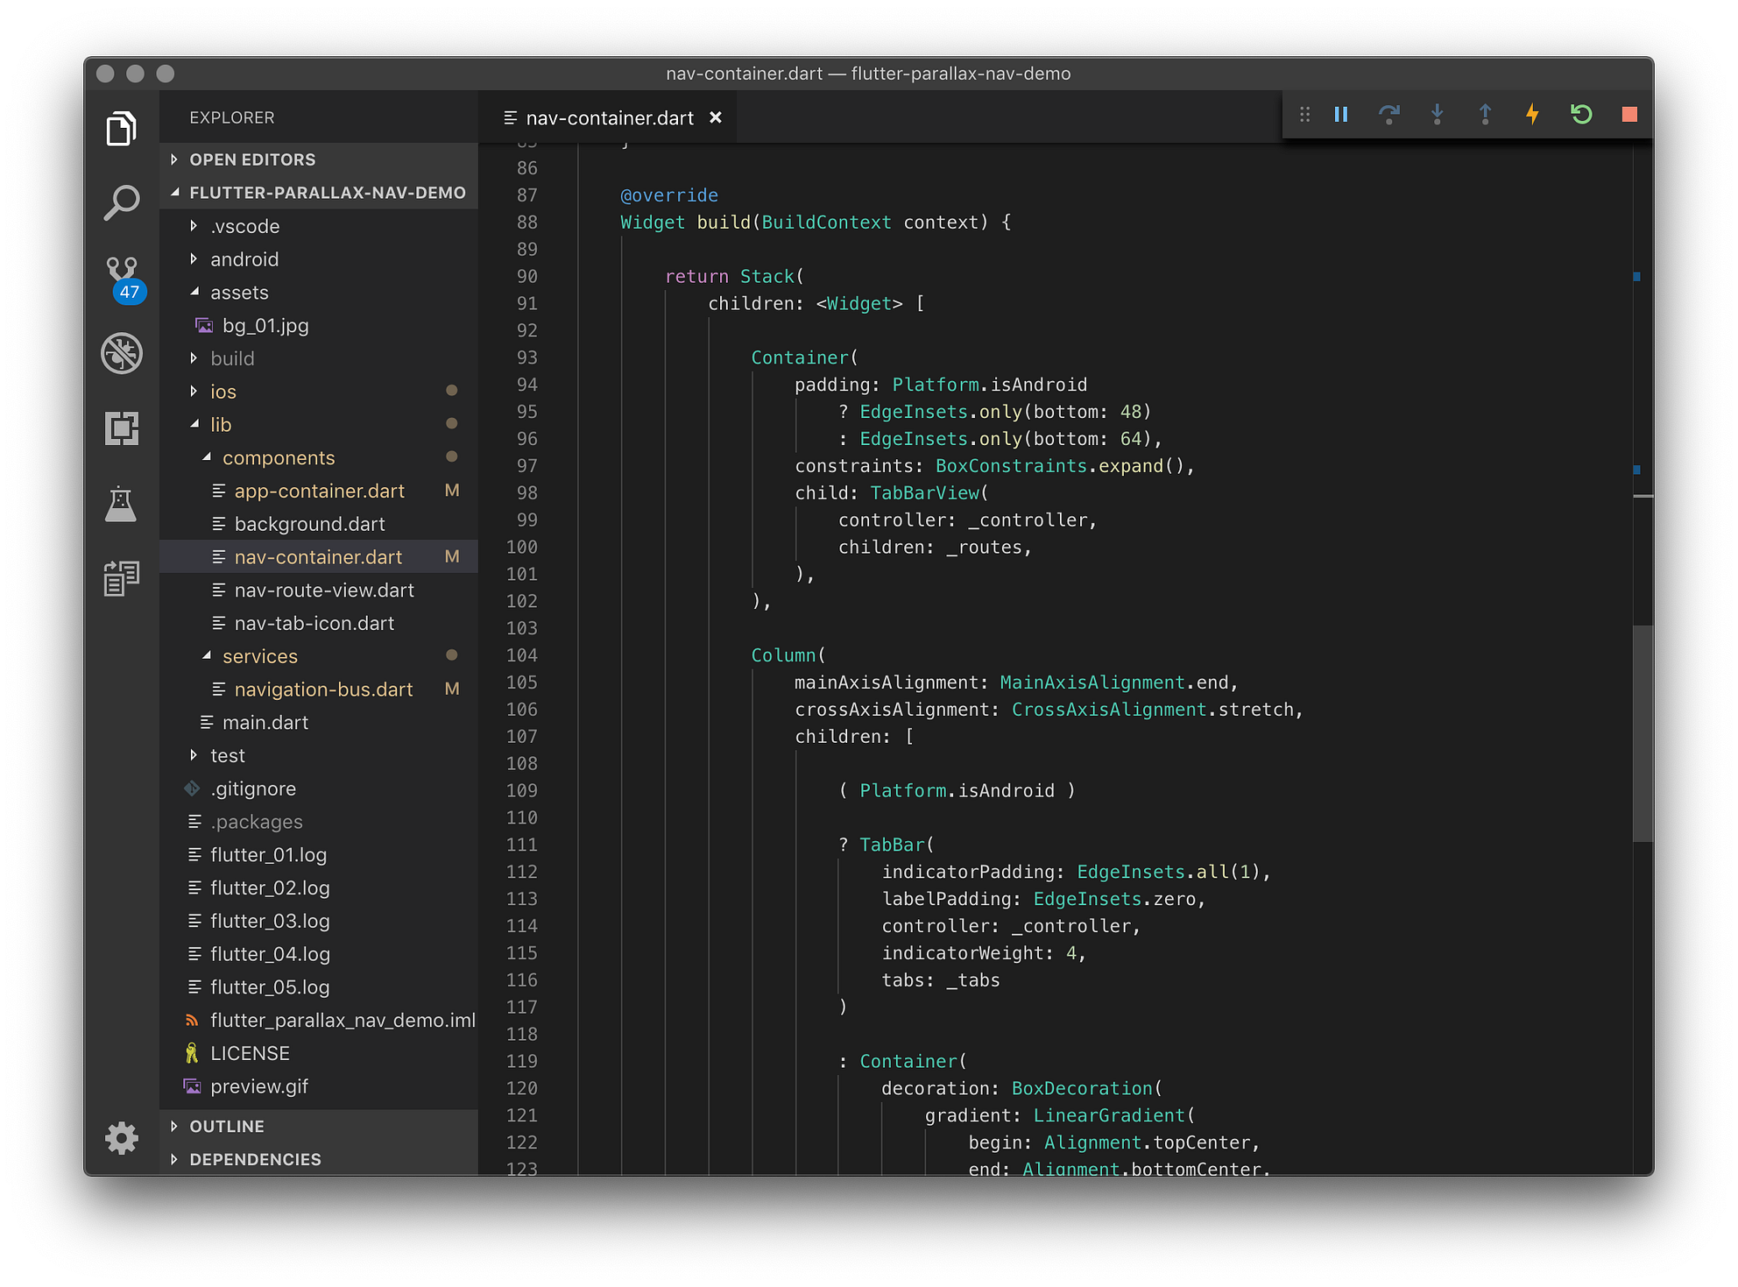Step into the next function call
Image resolution: width=1738 pixels, height=1287 pixels.
(1438, 114)
